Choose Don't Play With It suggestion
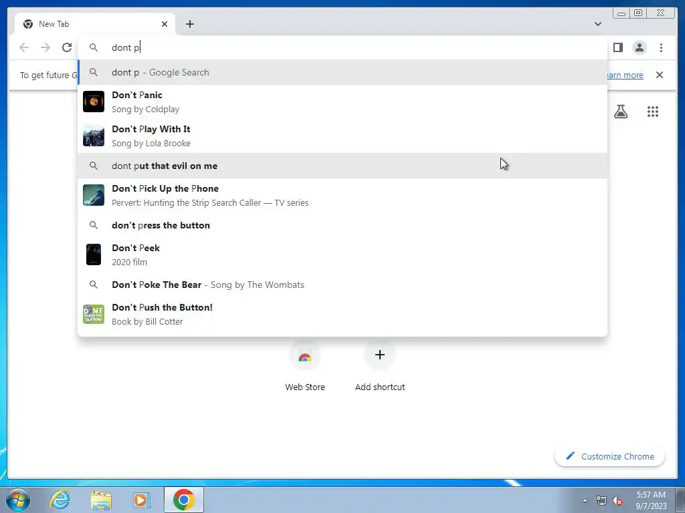The height and width of the screenshot is (513, 685). point(342,136)
